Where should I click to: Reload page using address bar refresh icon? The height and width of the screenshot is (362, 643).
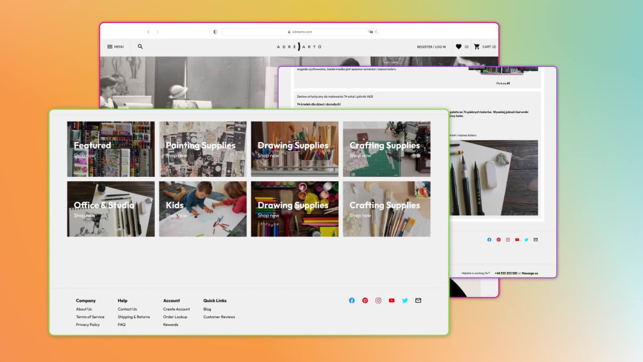(x=376, y=32)
